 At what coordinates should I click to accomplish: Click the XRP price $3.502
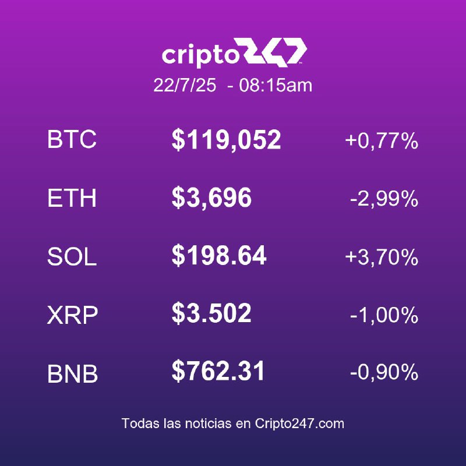(211, 313)
